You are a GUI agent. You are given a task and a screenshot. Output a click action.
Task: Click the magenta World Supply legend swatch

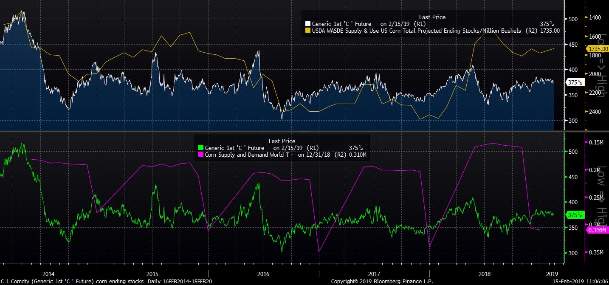[201, 155]
